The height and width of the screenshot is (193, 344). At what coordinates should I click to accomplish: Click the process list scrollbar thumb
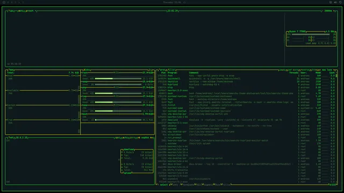point(336,76)
